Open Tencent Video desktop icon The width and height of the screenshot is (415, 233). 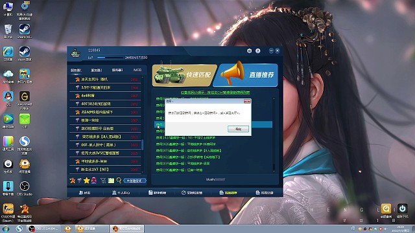(8, 121)
